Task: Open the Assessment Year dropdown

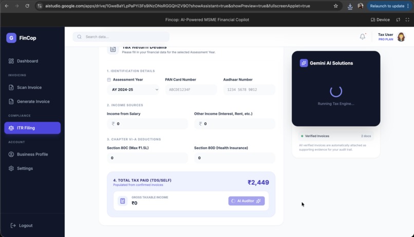Action: pos(133,89)
